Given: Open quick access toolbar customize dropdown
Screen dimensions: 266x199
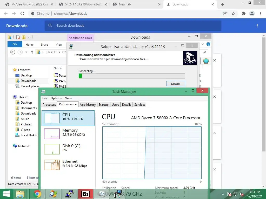Looking at the screenshot, I should [29, 37].
